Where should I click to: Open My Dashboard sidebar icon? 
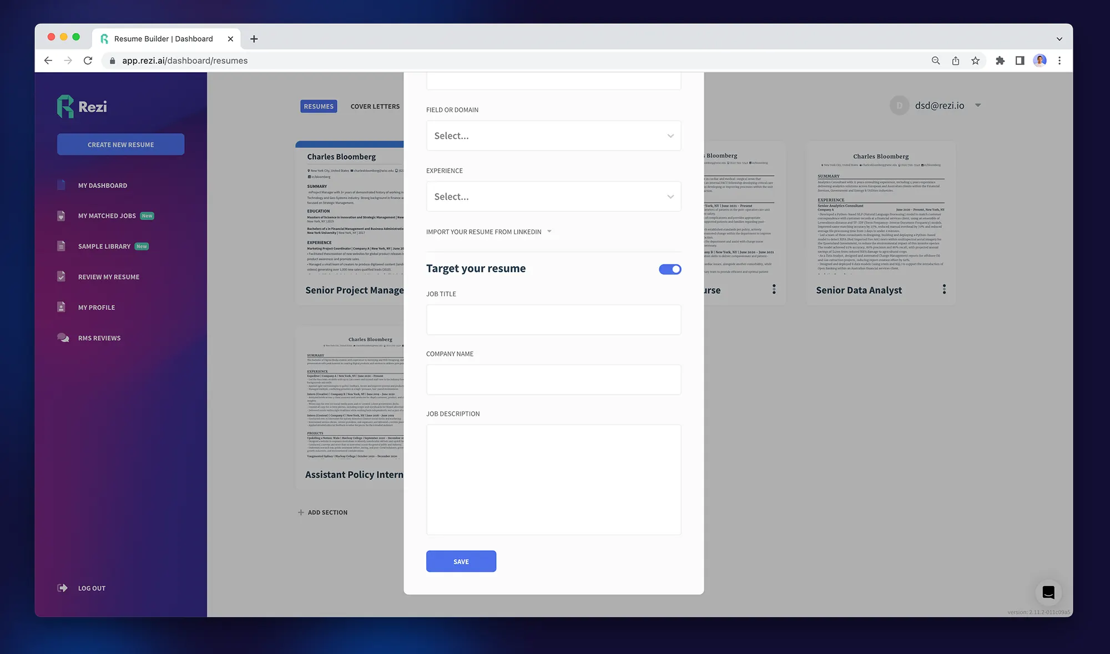62,185
